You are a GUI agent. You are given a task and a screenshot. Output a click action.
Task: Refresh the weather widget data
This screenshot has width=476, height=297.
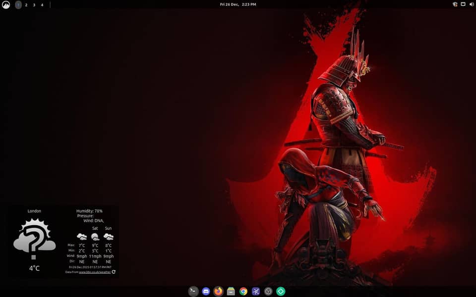(114, 272)
